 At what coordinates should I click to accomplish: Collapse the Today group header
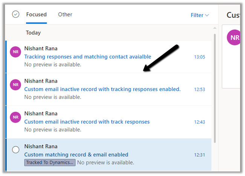tap(33, 33)
